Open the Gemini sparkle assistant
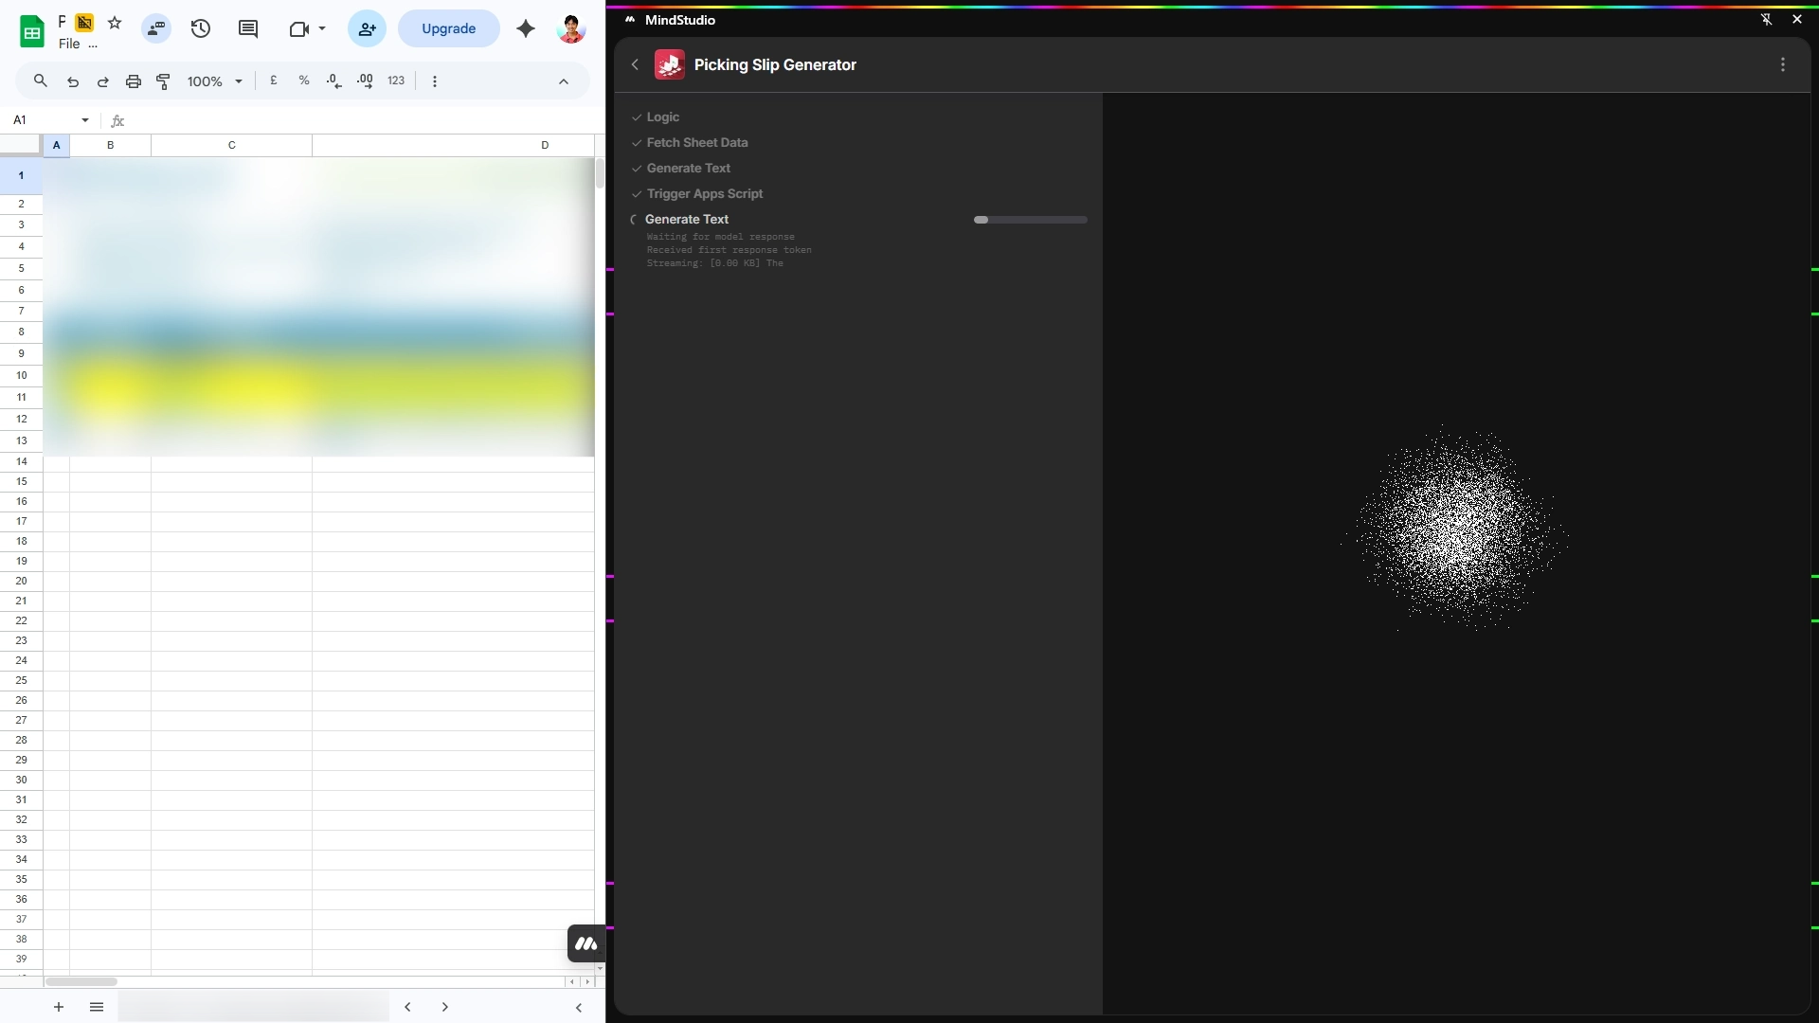Viewport: 1819px width, 1023px height. point(526,28)
